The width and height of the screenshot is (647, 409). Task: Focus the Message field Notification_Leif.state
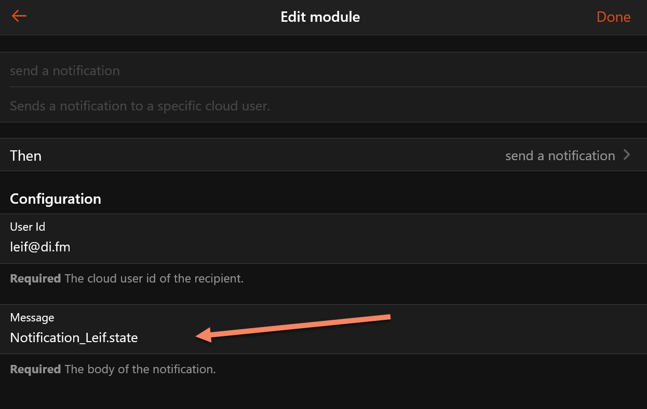tap(74, 338)
